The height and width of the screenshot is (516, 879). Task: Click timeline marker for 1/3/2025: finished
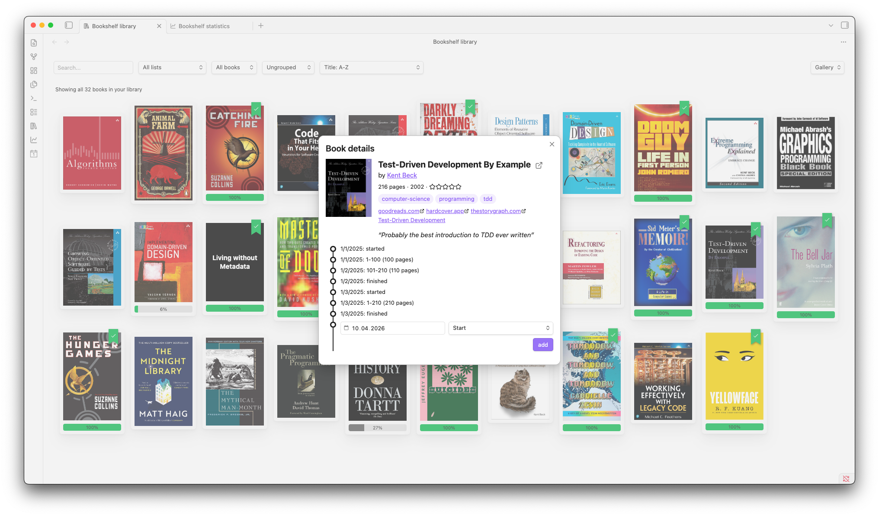[x=333, y=314]
